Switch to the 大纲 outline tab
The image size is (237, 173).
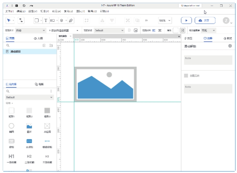coord(38,38)
